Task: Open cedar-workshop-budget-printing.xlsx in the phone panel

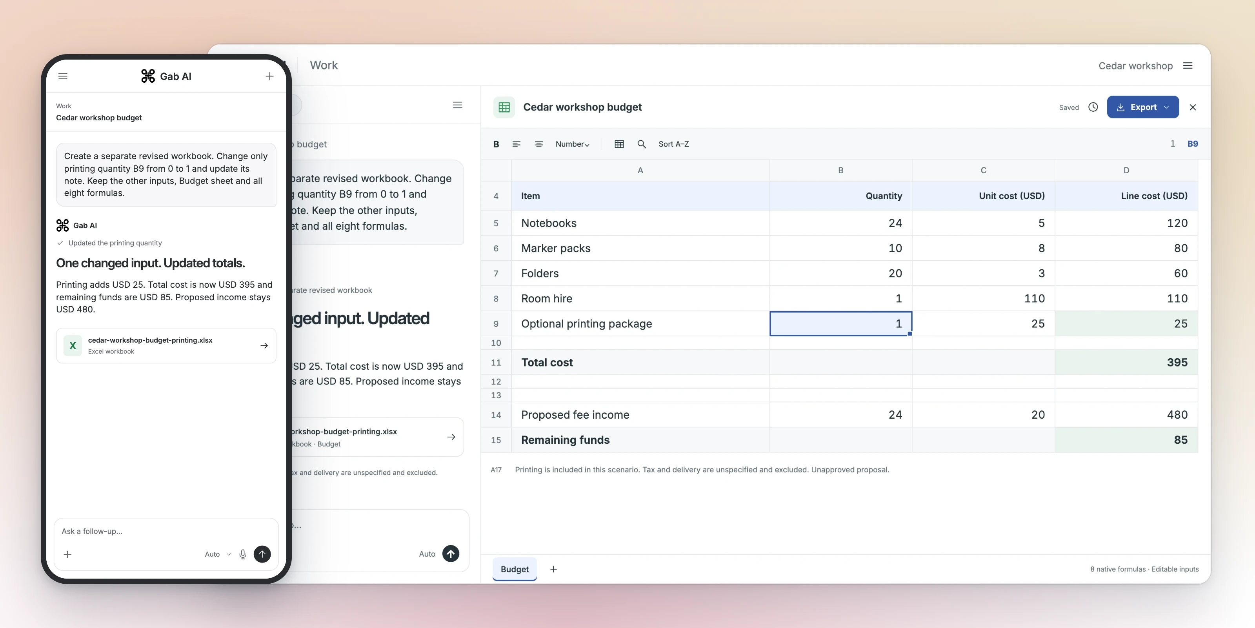Action: [x=166, y=345]
